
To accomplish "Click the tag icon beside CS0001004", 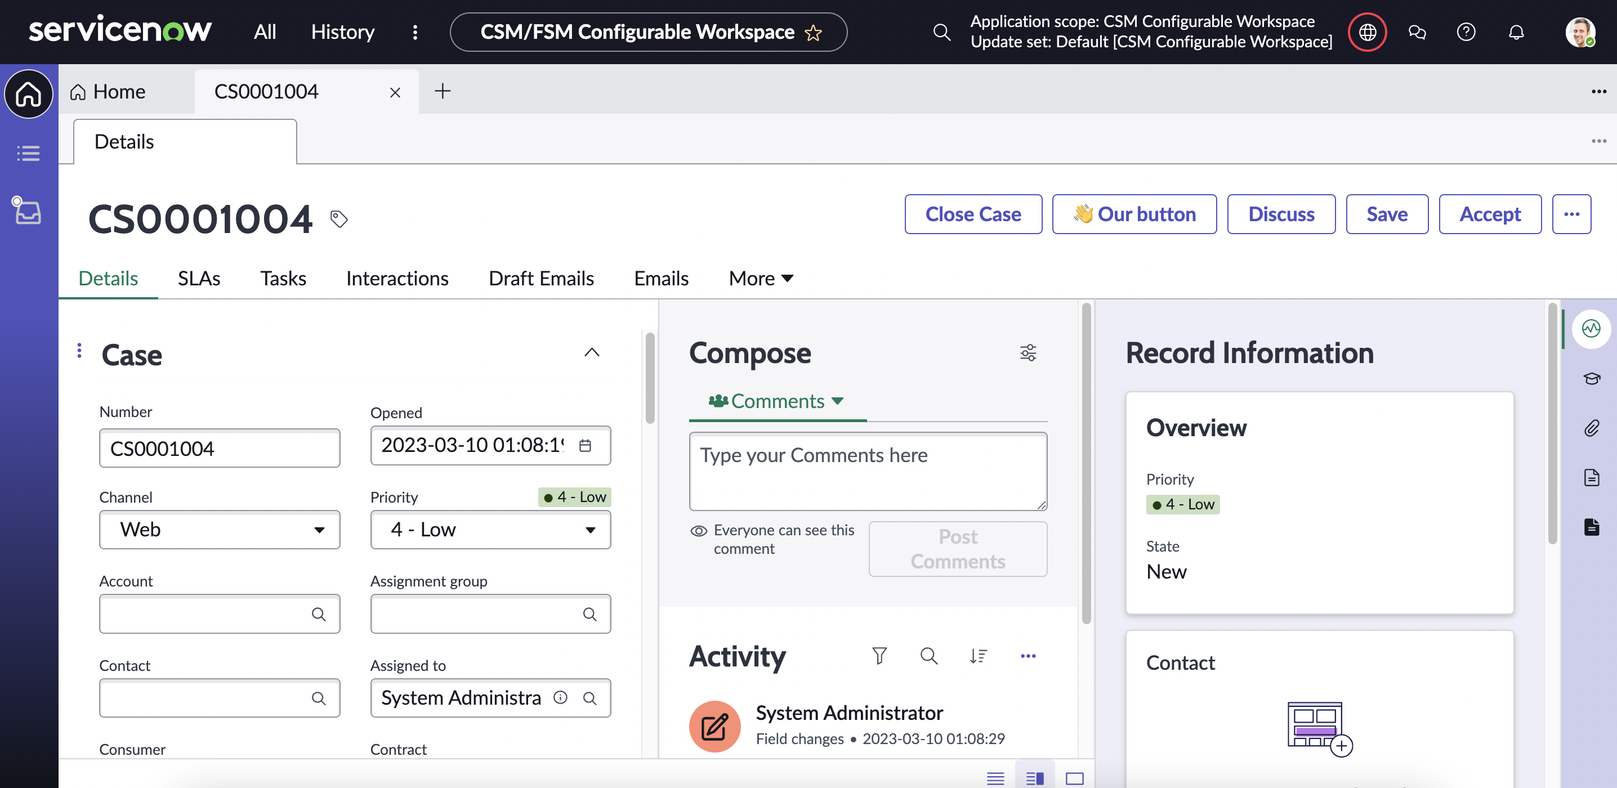I will (x=339, y=219).
